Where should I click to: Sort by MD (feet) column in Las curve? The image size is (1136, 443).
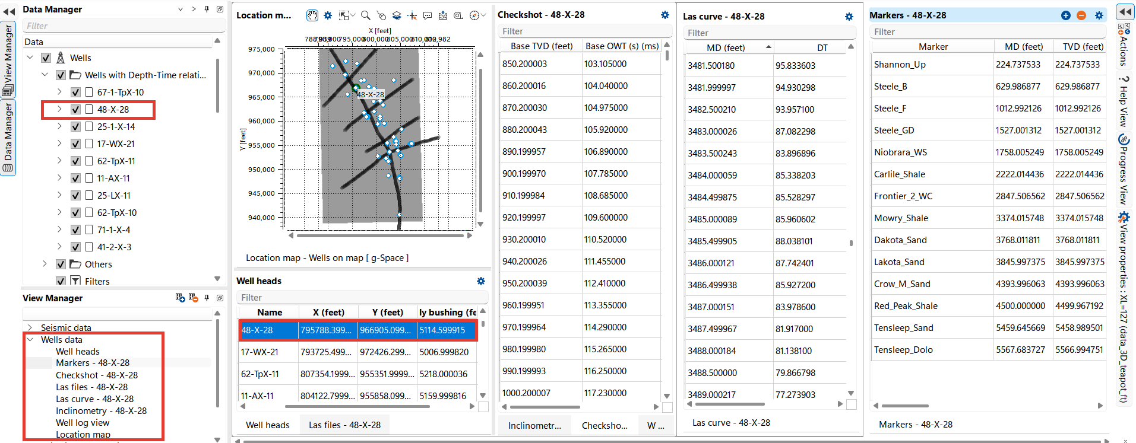pyautogui.click(x=730, y=47)
